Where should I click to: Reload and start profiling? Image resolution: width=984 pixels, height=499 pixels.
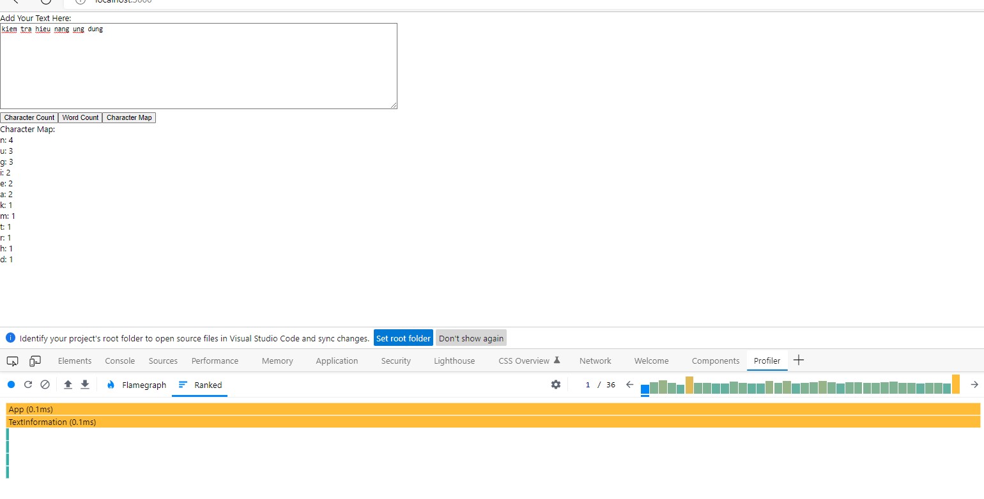27,384
